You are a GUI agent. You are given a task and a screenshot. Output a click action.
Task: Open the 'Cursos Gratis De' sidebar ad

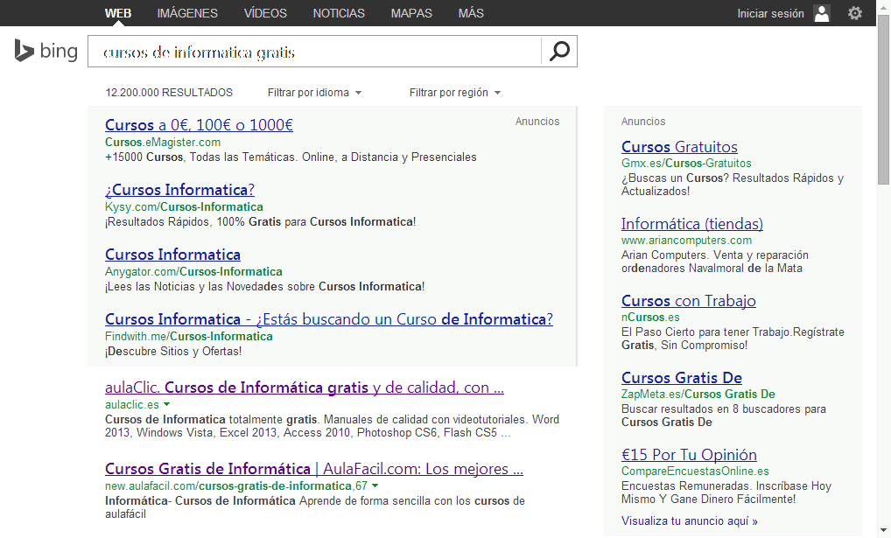coord(682,378)
